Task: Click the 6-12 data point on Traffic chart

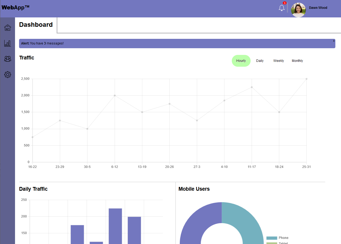Action: click(x=115, y=95)
